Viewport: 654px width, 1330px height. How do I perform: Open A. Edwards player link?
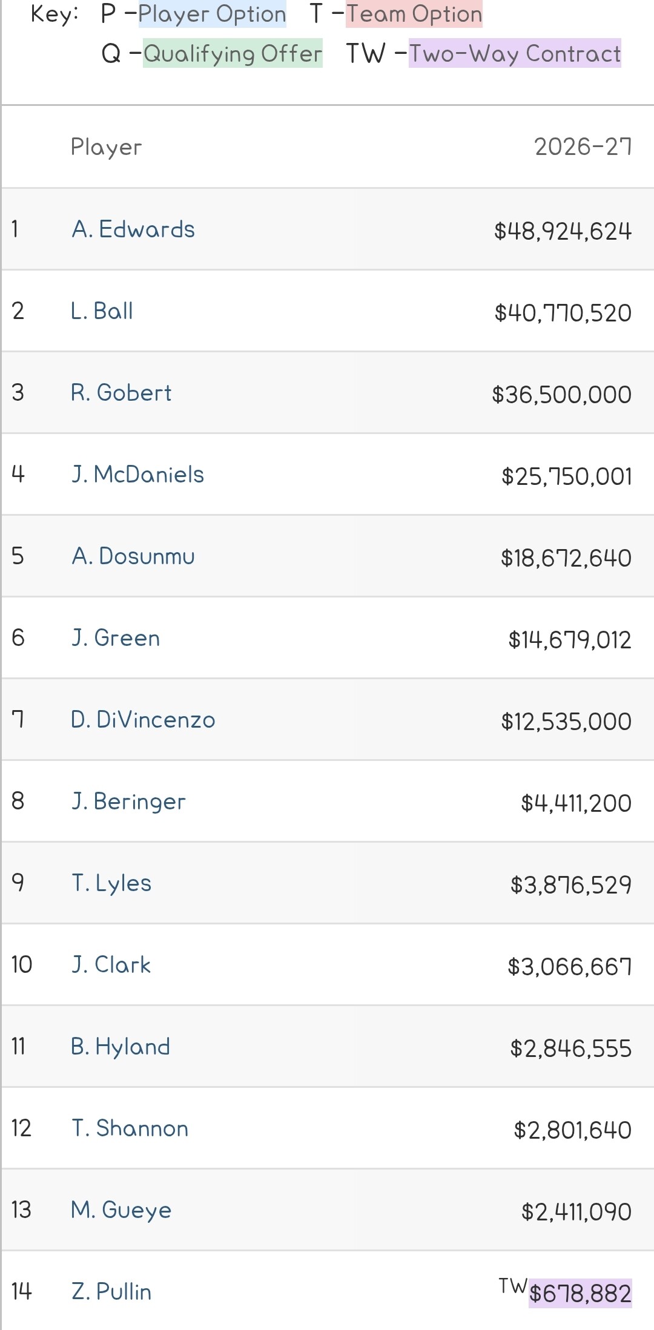coord(133,229)
